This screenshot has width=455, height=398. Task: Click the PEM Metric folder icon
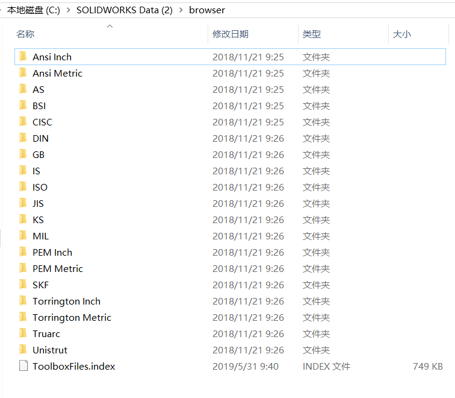23,268
